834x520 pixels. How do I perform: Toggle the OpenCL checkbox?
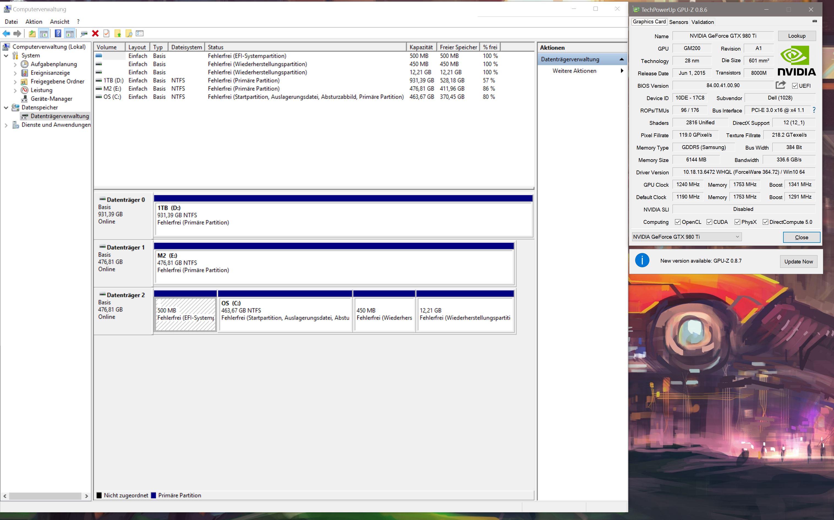[x=677, y=222]
